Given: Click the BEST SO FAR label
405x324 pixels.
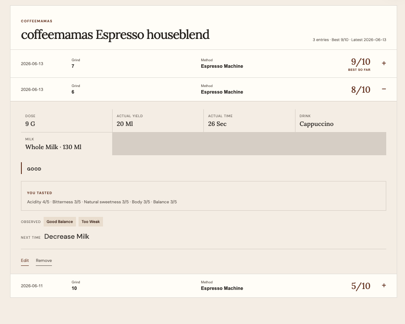Looking at the screenshot, I should pos(359,70).
